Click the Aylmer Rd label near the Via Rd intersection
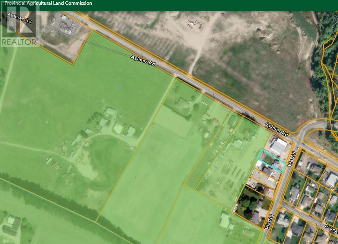The width and height of the screenshot is (338, 244). [278, 130]
